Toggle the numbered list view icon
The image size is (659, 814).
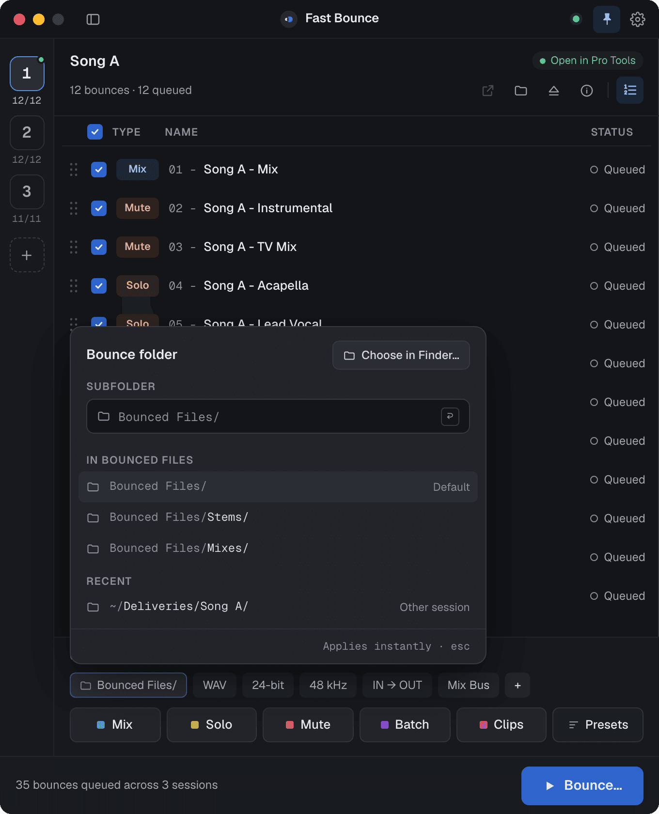point(630,90)
